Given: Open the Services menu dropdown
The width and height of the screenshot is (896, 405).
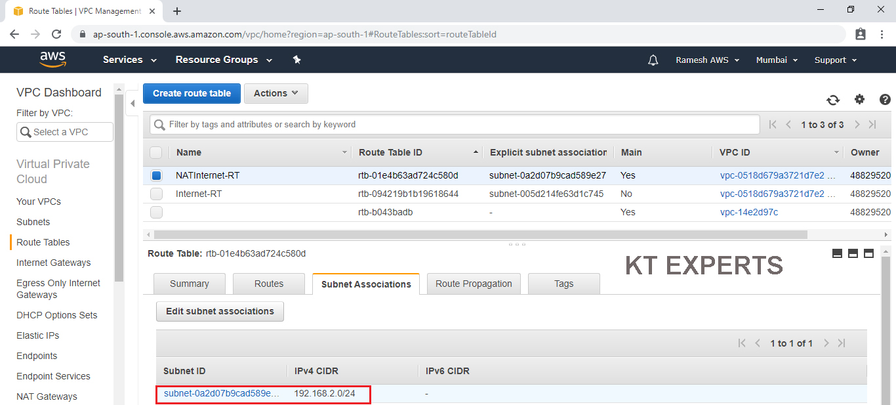Looking at the screenshot, I should [130, 60].
